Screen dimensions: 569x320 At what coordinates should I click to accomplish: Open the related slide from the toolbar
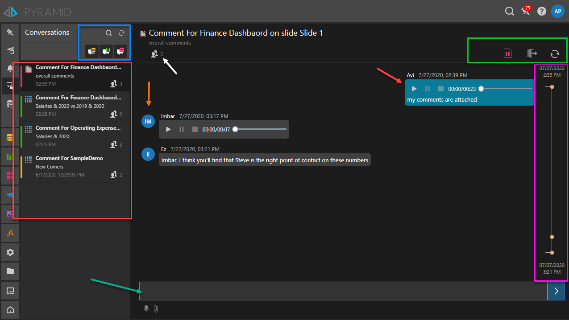coord(507,53)
